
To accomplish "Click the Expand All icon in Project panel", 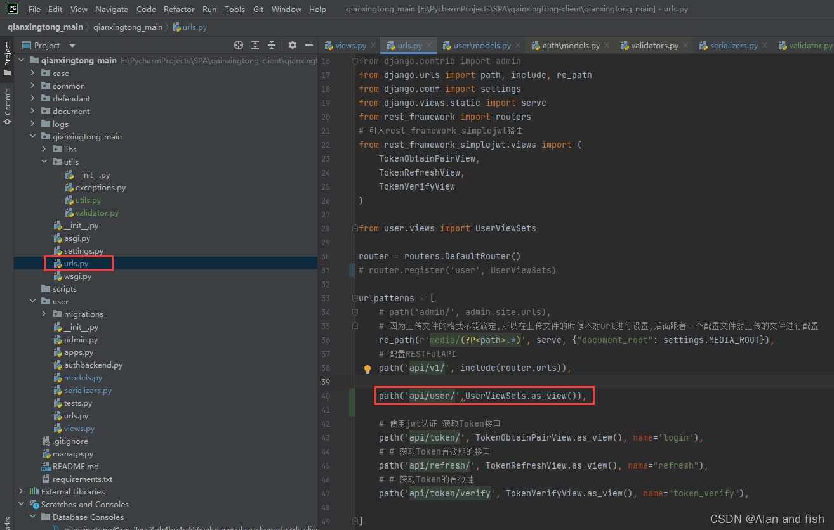I will (255, 45).
